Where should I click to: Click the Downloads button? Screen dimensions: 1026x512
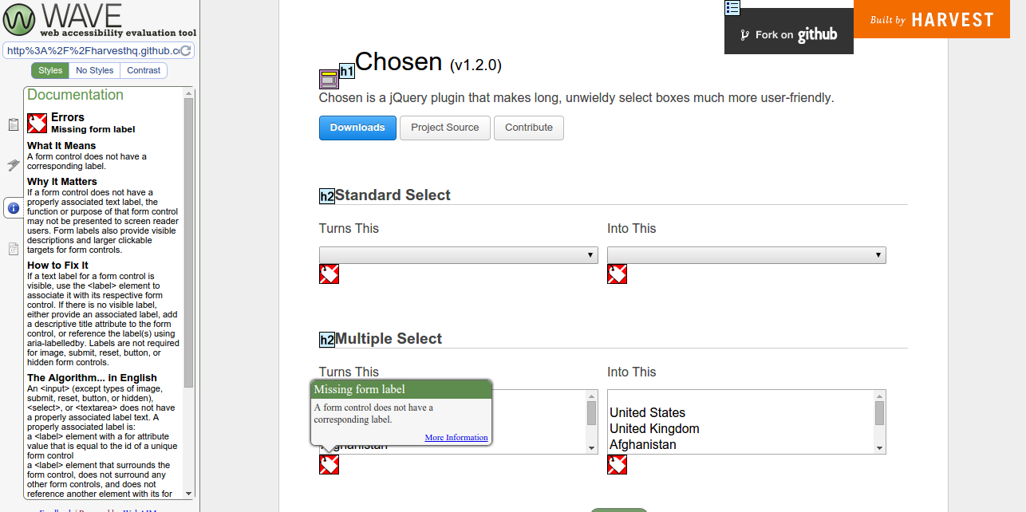(x=357, y=128)
